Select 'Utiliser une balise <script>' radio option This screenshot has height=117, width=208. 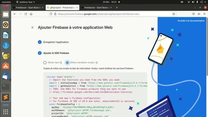point(67,62)
